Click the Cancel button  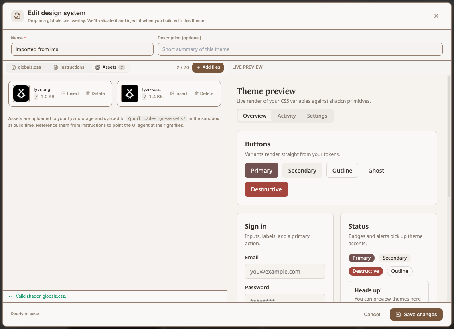(x=372, y=314)
